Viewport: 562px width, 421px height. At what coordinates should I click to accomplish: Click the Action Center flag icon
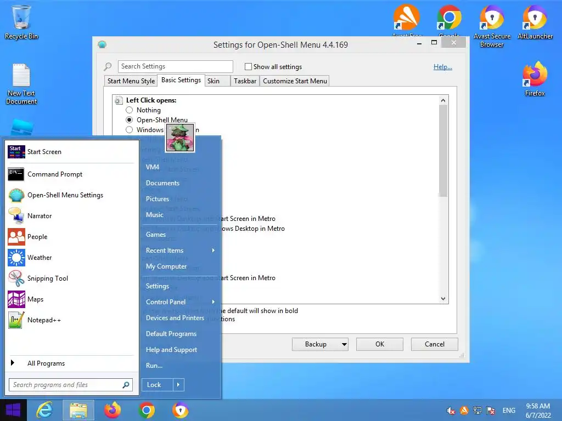point(490,411)
